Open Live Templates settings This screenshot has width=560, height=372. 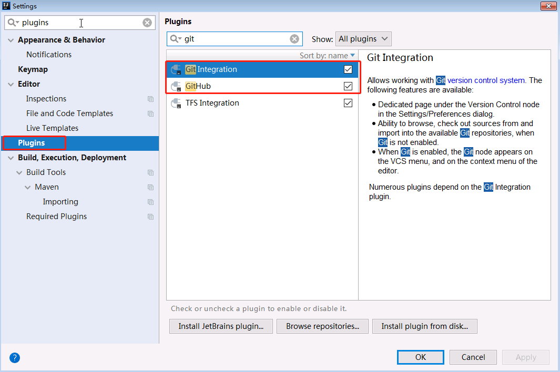coord(52,128)
